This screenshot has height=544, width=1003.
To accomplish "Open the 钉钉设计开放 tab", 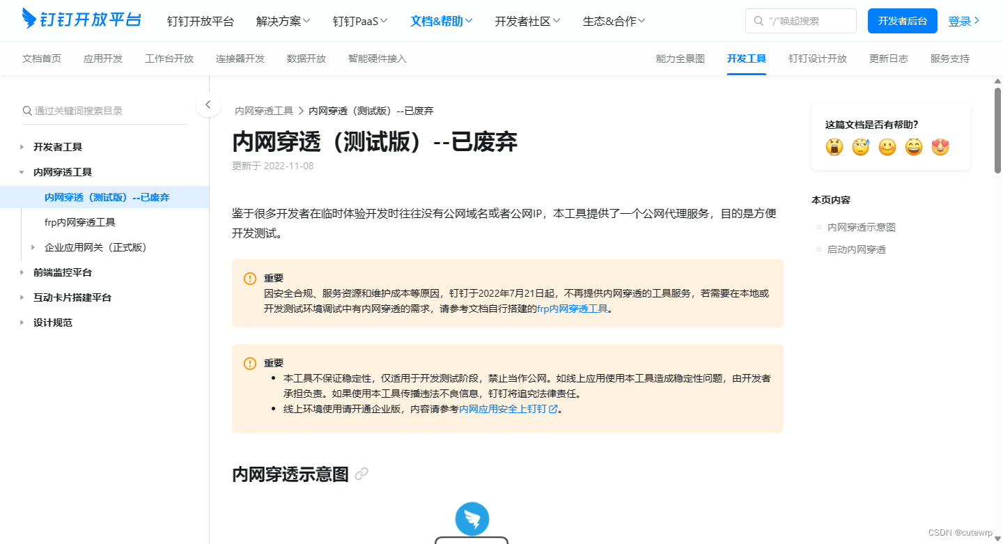I will [818, 59].
